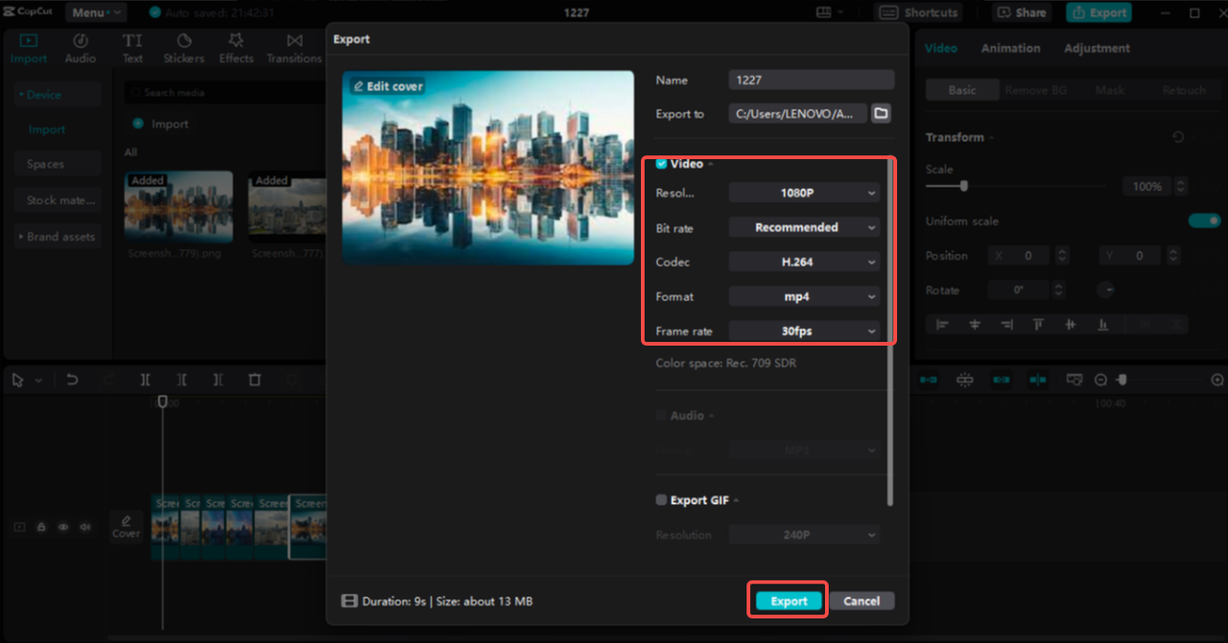Click the Name field containing 1227
The height and width of the screenshot is (643, 1228).
tap(812, 80)
